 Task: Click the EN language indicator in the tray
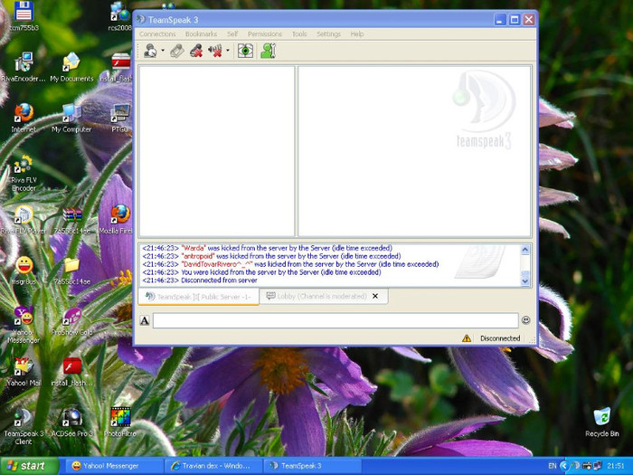[553, 466]
